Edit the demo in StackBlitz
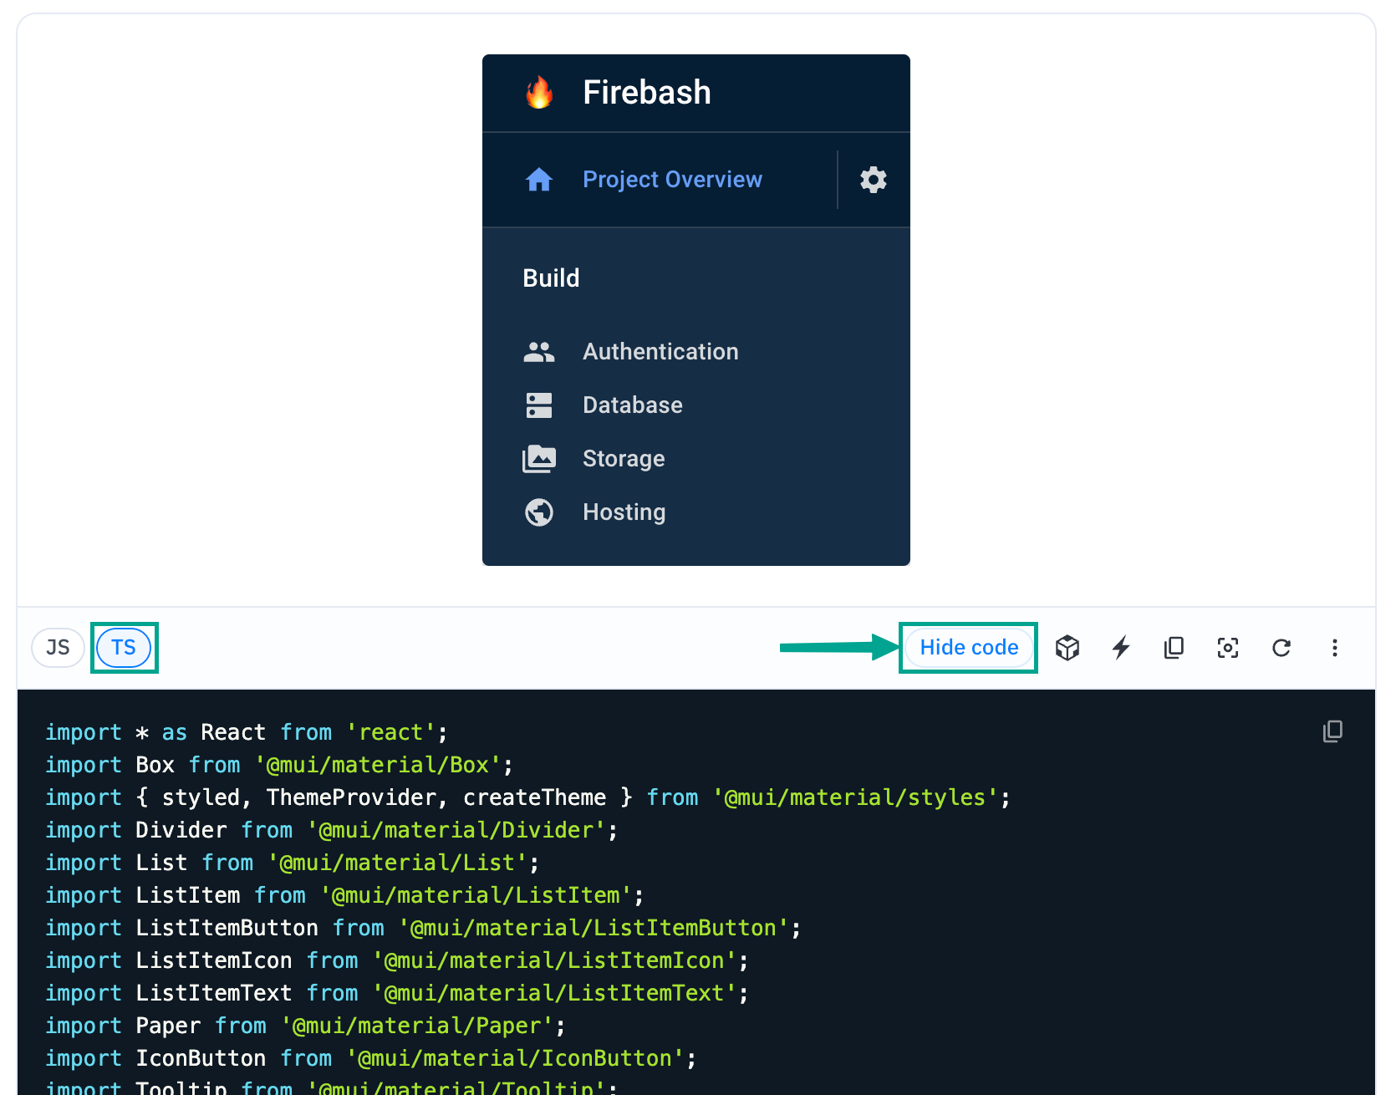1396x1095 pixels. coord(1120,647)
